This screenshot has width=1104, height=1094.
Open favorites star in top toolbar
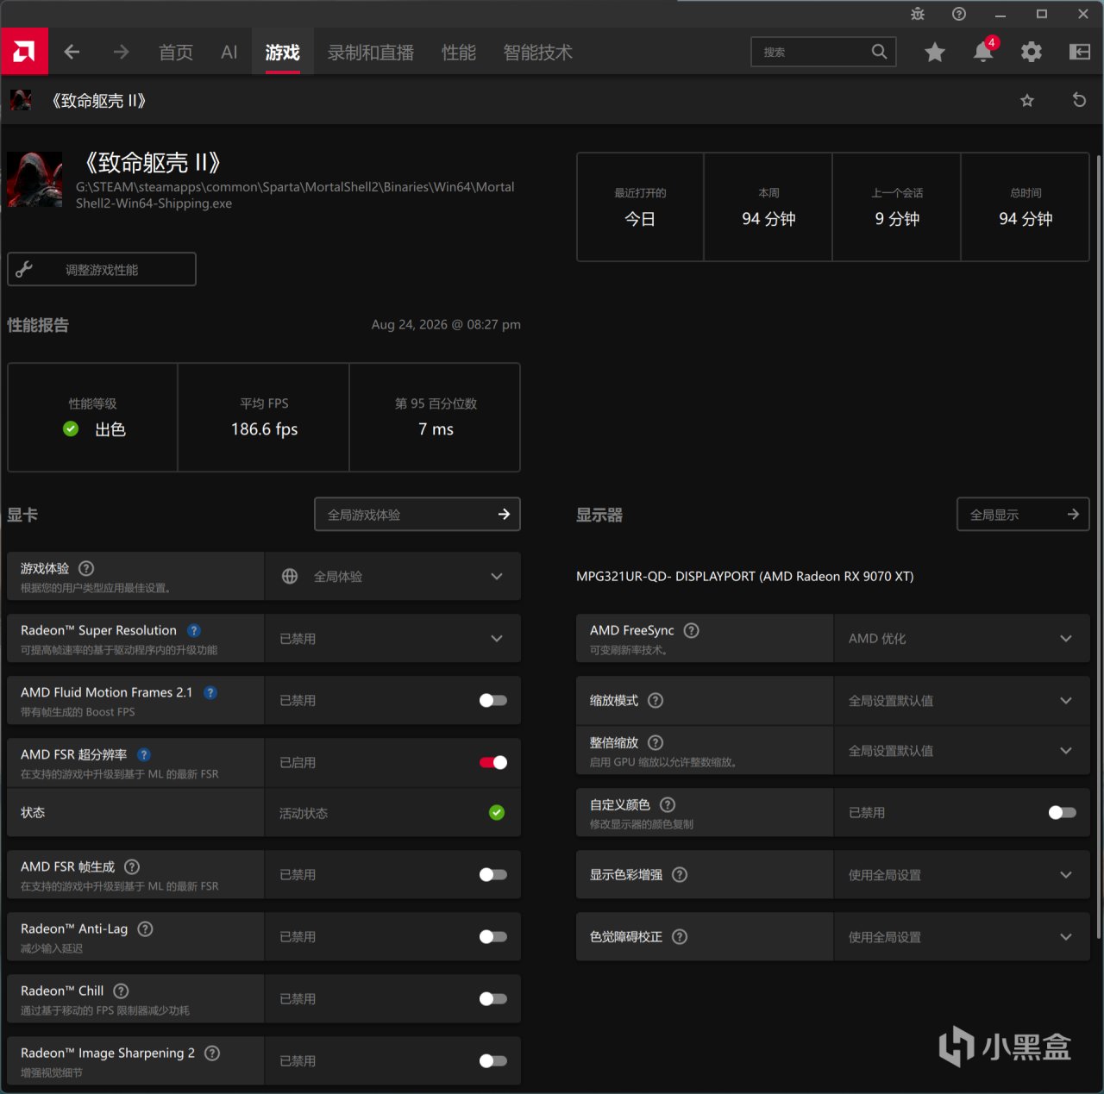[935, 53]
